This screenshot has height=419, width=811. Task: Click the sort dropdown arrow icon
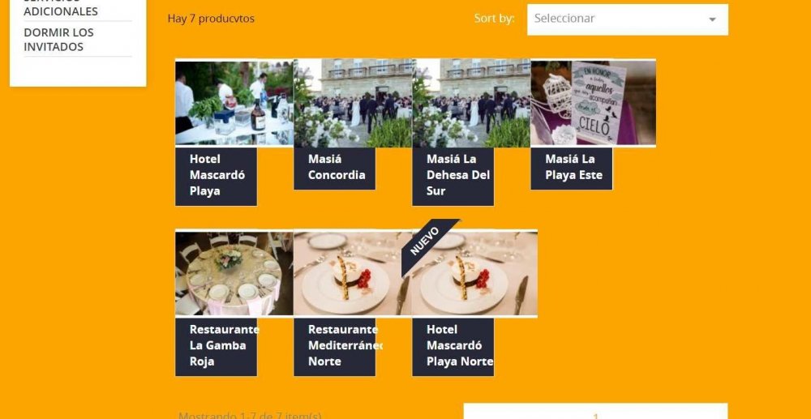712,19
